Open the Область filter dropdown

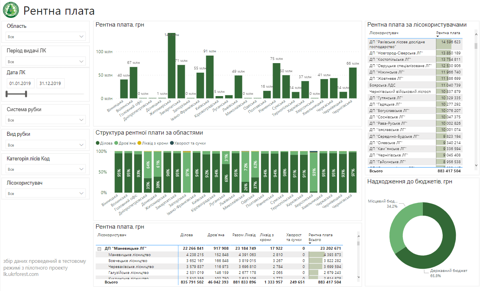pyautogui.click(x=46, y=37)
